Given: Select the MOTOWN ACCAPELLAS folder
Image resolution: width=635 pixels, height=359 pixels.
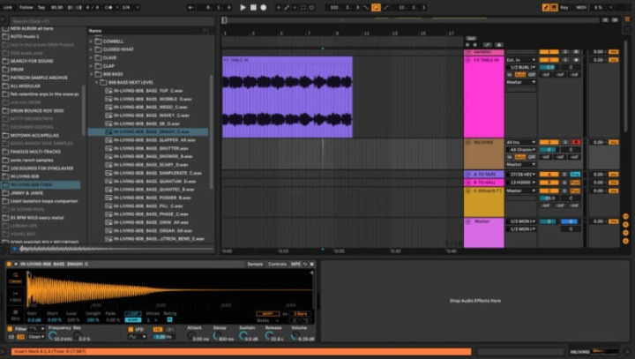Looking at the screenshot, I should pyautogui.click(x=34, y=135).
